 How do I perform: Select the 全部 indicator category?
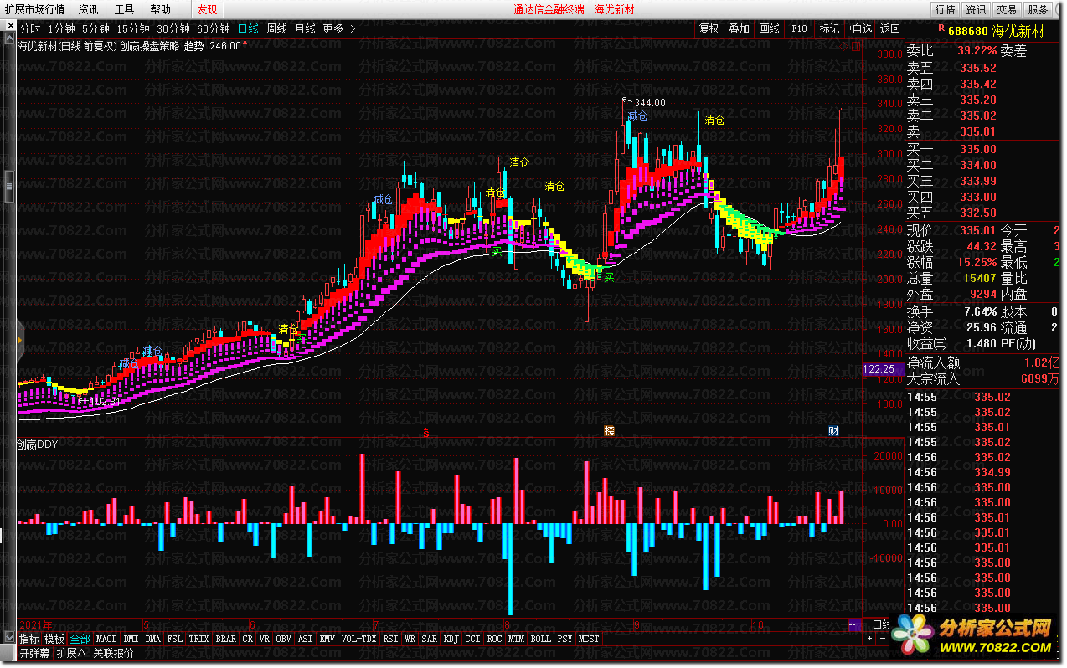click(80, 639)
